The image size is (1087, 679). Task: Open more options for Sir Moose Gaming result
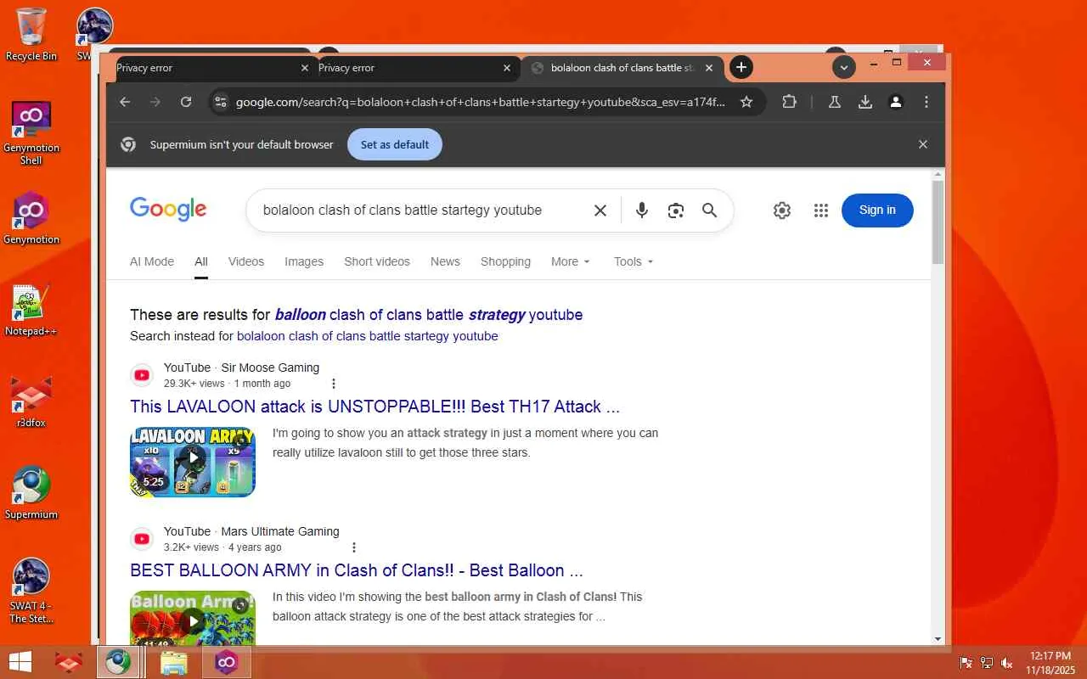[334, 384]
